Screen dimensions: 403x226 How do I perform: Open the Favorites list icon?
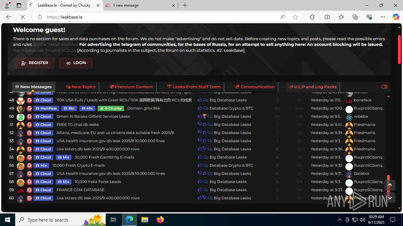[x=341, y=17]
